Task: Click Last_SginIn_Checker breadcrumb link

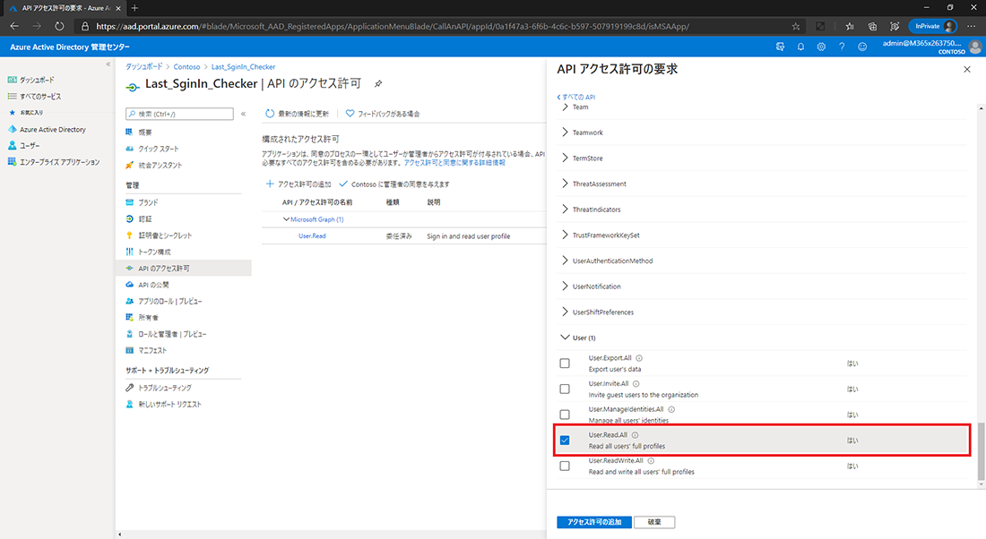Action: click(243, 66)
